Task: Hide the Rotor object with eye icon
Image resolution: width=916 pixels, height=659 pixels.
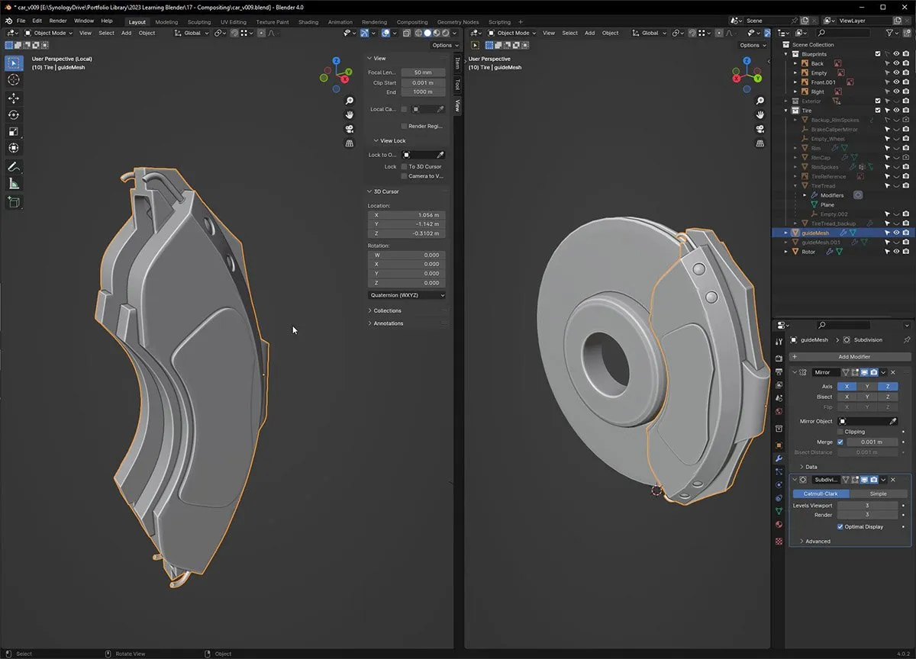Action: coord(896,252)
